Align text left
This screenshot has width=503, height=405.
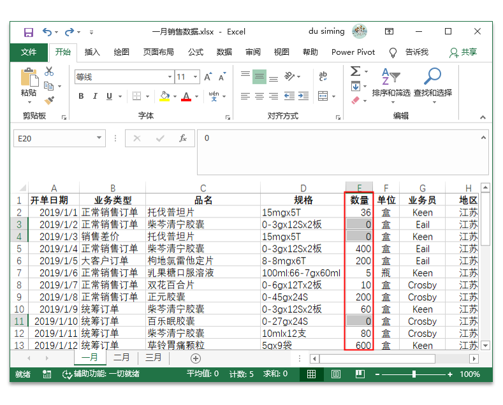tap(245, 96)
